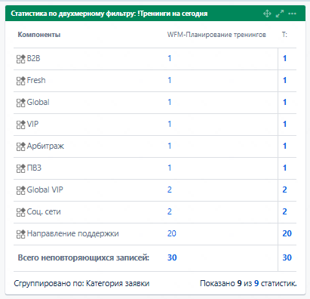Open Арбитраж count in WFM-Планирование column
The image size is (310, 299).
pos(170,146)
